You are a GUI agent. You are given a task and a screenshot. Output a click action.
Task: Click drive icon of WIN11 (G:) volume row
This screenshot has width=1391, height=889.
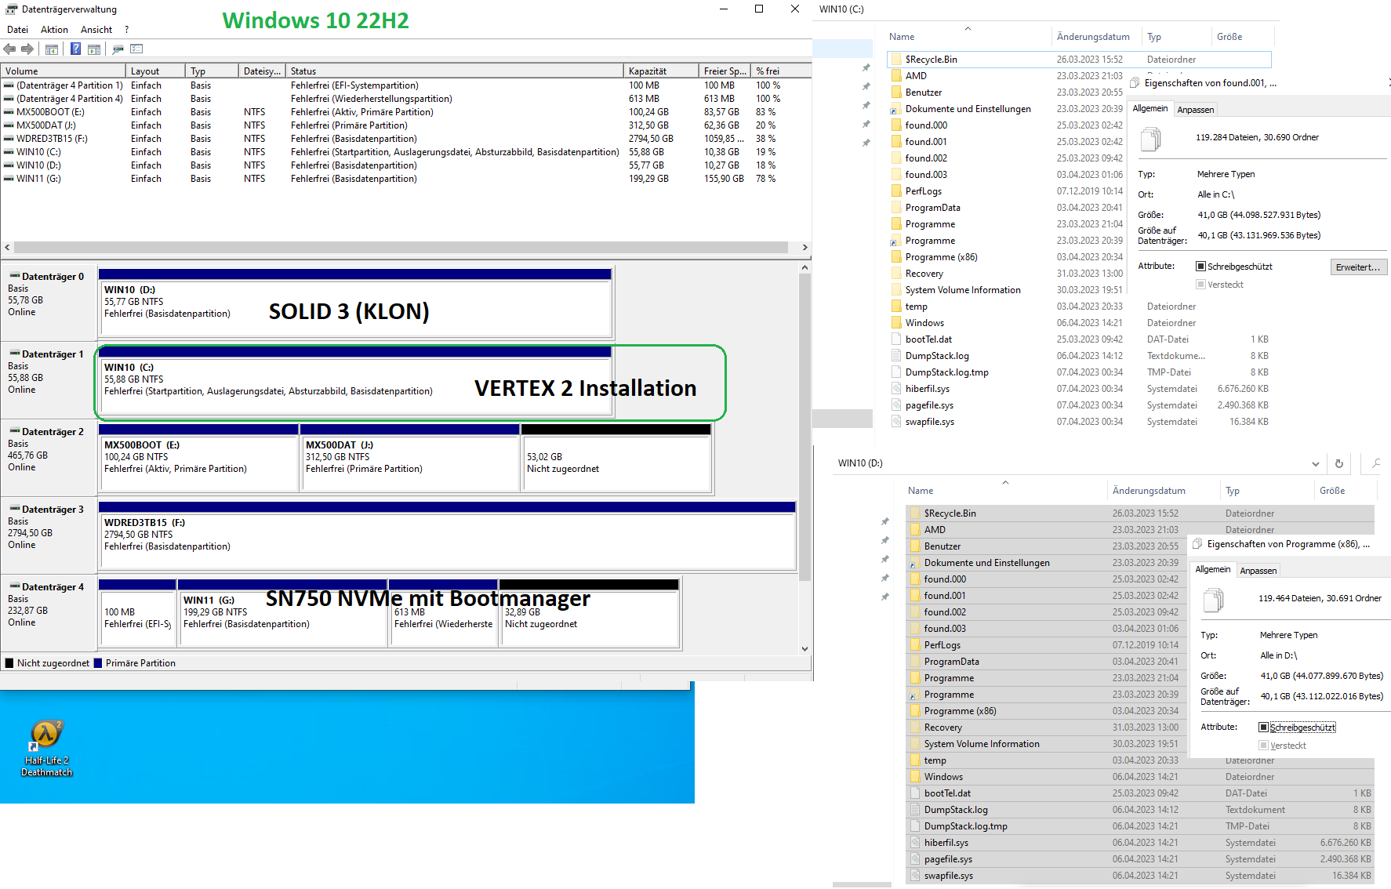click(9, 179)
